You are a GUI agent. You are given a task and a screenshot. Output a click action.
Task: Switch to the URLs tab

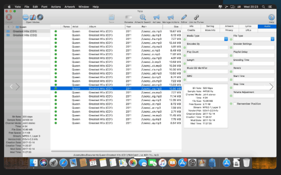pyautogui.click(x=248, y=30)
